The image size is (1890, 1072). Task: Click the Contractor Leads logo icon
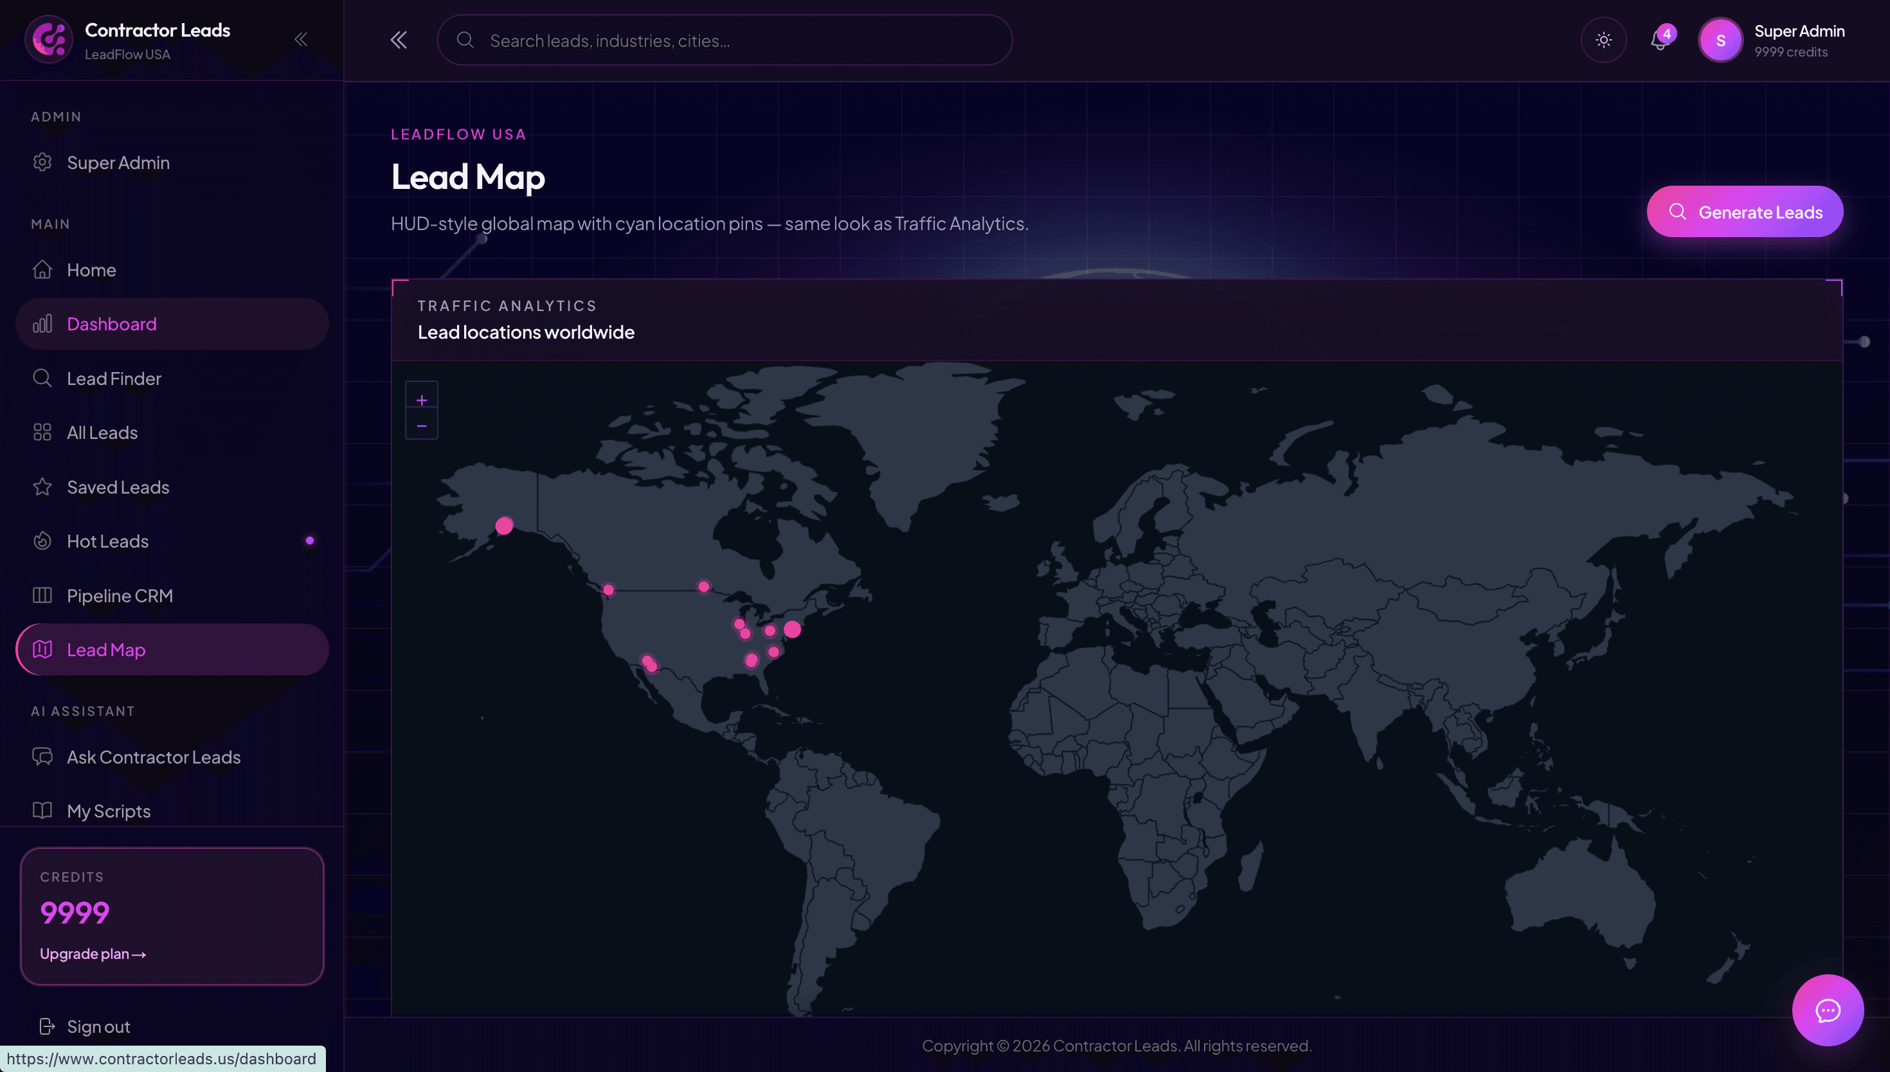coord(49,40)
